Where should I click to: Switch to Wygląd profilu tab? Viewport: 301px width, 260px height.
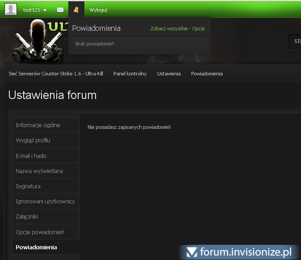pos(33,140)
